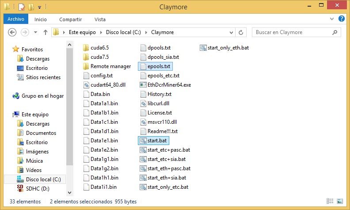Select start_only_etc.bat file

(164, 187)
